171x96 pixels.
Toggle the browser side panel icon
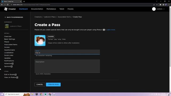click(163, 5)
